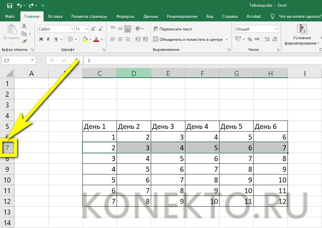Toggle italic К formatting
The height and width of the screenshot is (228, 322).
[x=48, y=39]
